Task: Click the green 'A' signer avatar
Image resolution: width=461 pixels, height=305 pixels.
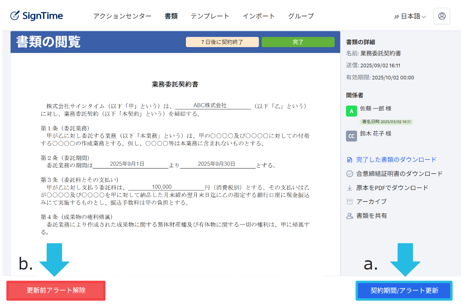Action: pos(351,111)
